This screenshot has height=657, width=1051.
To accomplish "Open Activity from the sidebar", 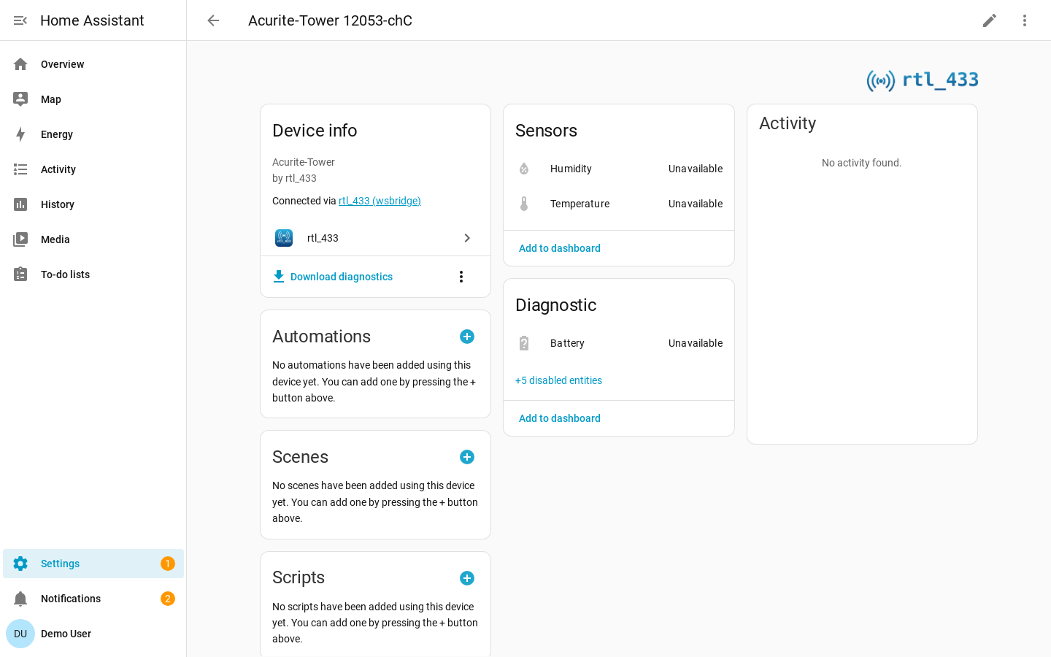I will (x=93, y=169).
